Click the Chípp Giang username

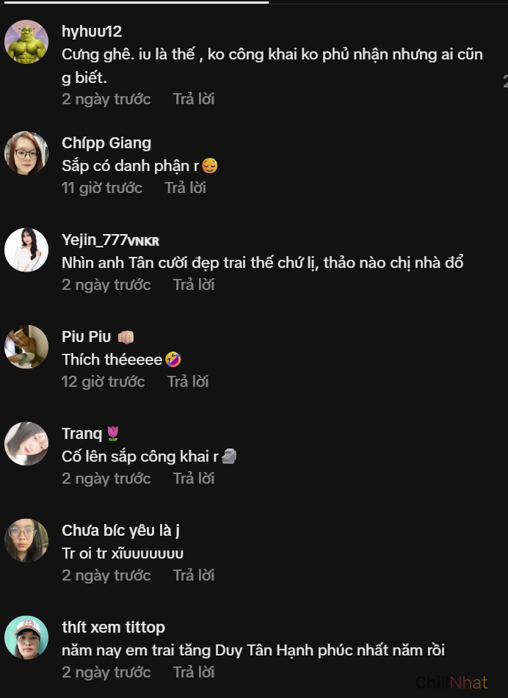(x=106, y=143)
